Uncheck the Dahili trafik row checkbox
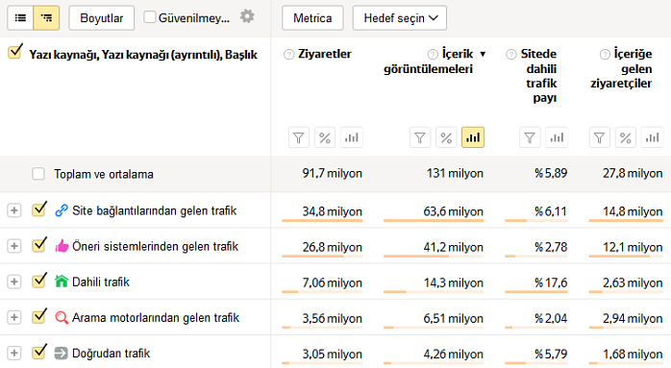 (38, 281)
